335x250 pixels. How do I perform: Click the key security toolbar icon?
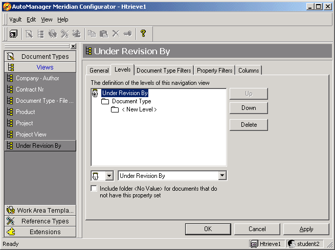(128, 34)
